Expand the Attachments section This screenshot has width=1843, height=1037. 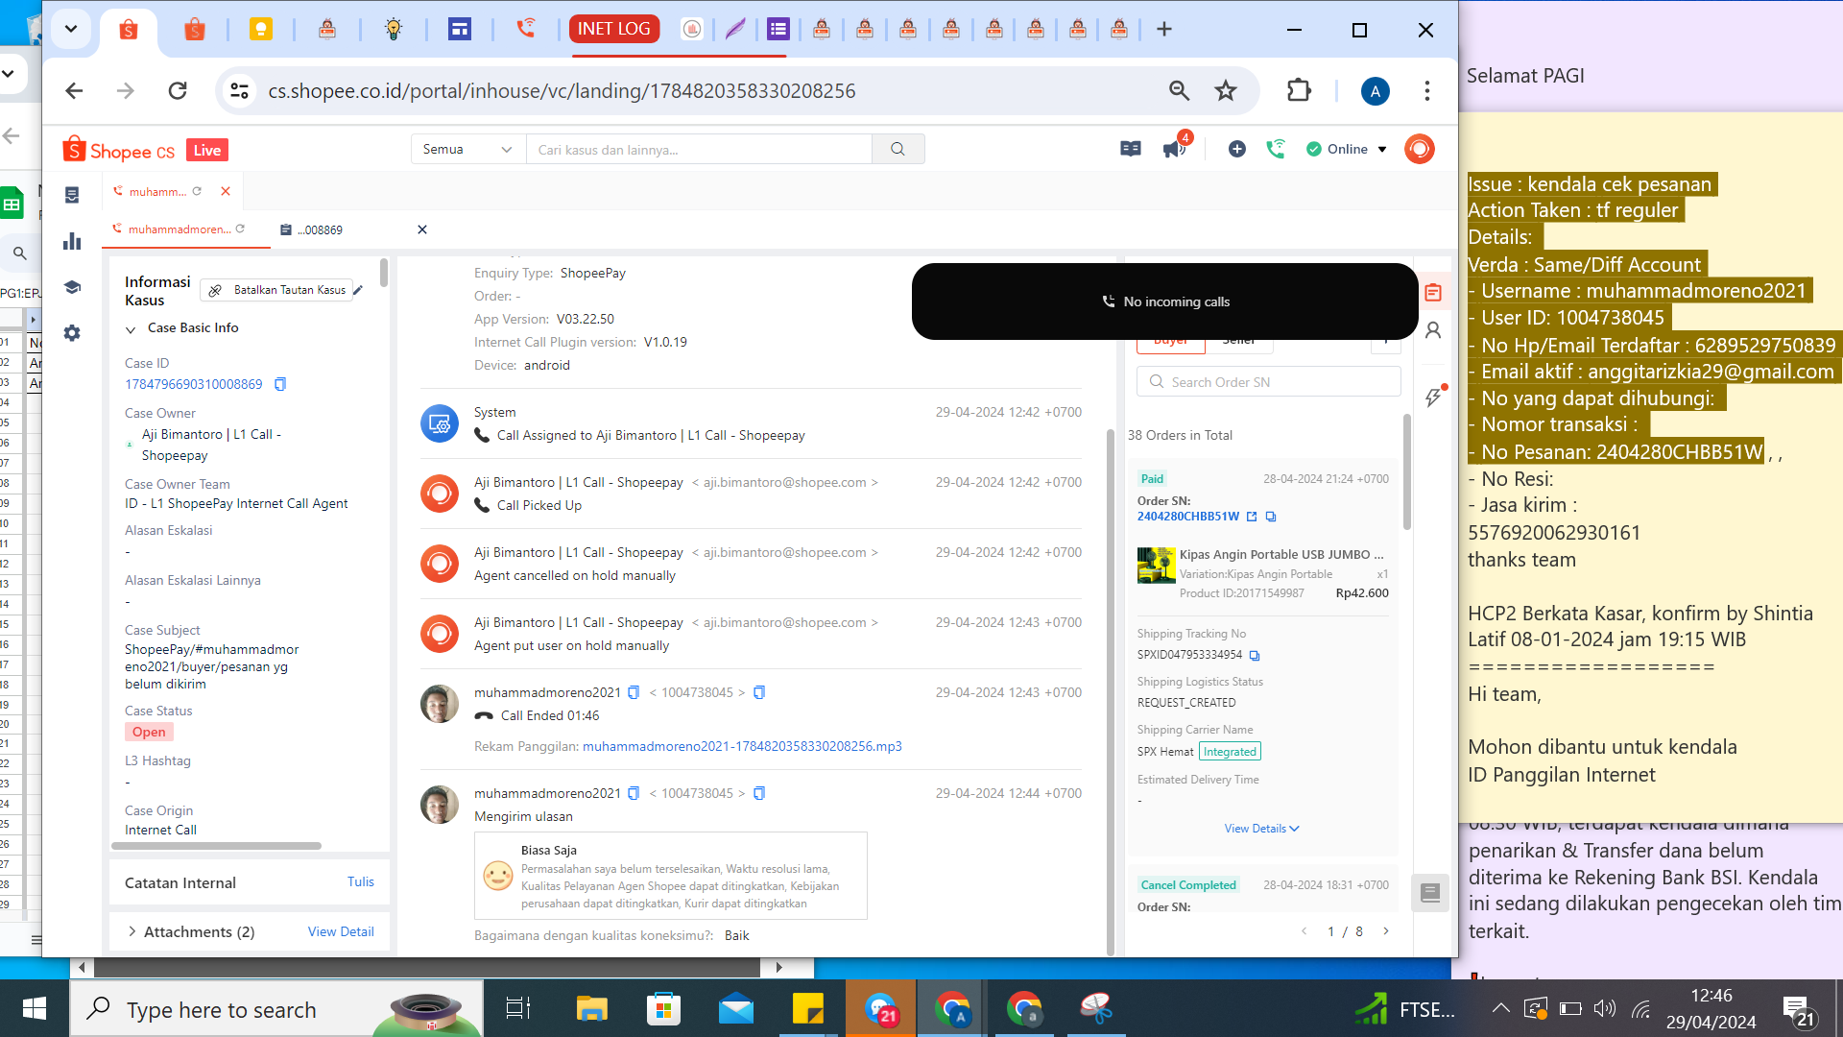132,931
